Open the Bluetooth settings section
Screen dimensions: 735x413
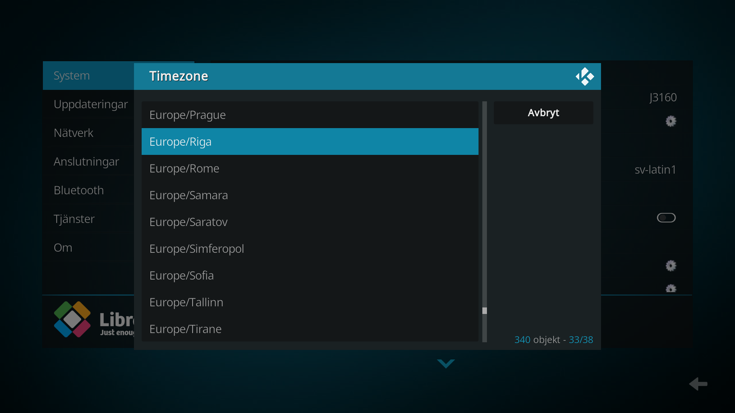(x=79, y=190)
